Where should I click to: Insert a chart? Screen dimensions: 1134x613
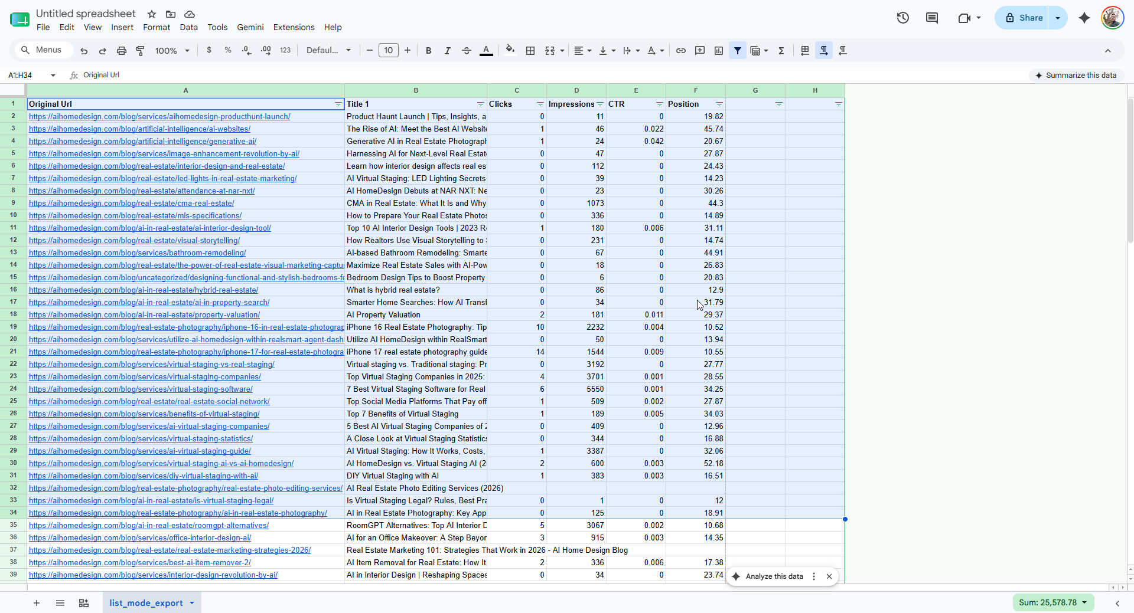point(719,51)
